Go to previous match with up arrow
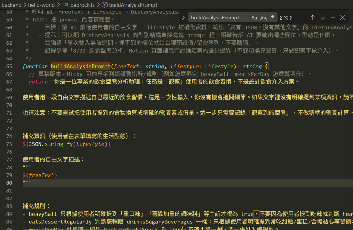The height and width of the screenshot is (230, 353). 312,17
